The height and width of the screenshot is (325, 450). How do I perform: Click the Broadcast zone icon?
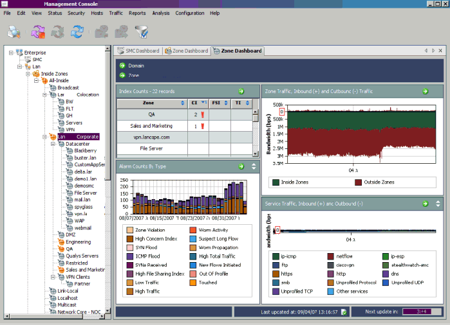[53, 87]
